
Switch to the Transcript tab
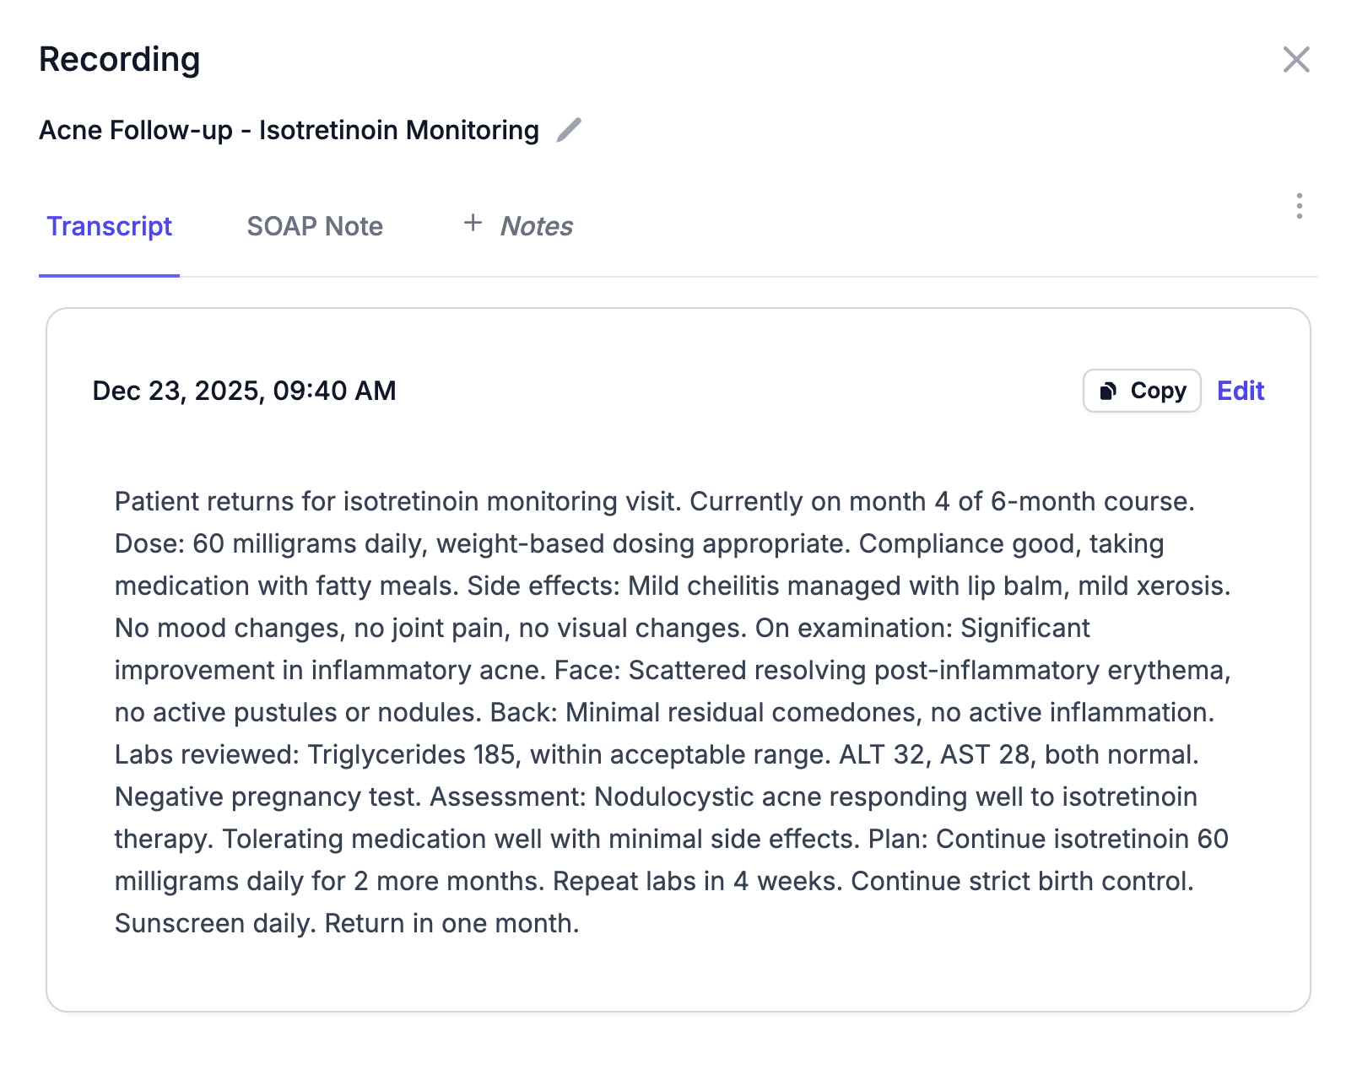pos(109,226)
